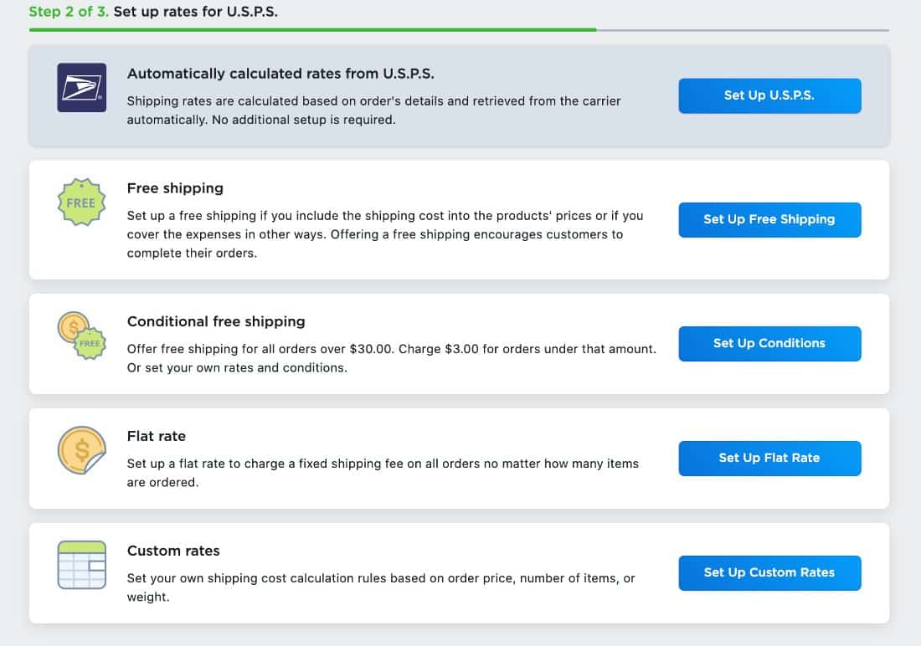Click 'Step 2 of 3.' green label
This screenshot has width=921, height=646.
pyautogui.click(x=69, y=12)
